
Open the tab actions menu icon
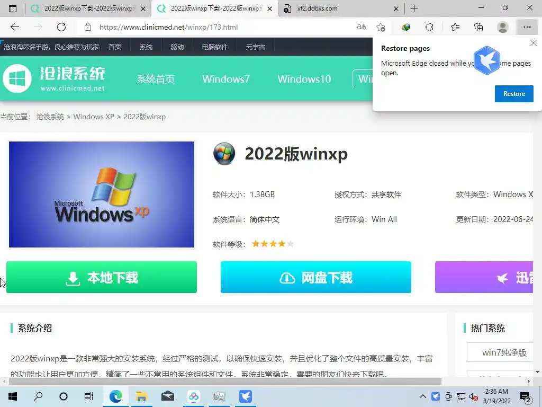13,8
